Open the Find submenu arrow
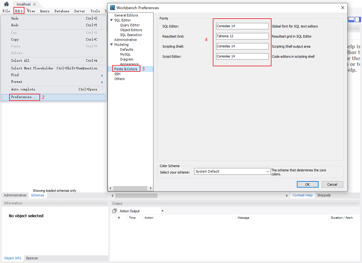The image size is (362, 263). (x=102, y=75)
